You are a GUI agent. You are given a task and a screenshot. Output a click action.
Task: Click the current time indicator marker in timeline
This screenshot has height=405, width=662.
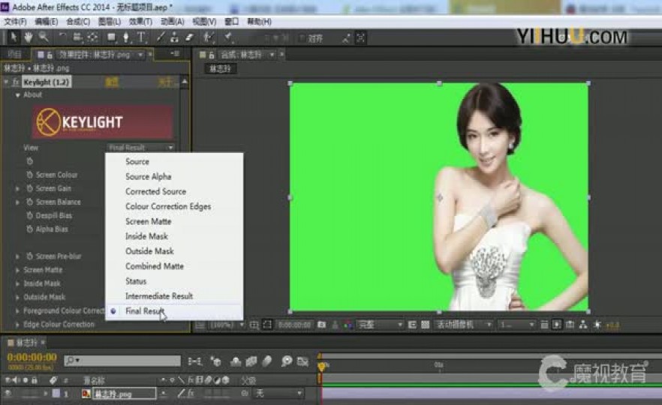tap(322, 366)
